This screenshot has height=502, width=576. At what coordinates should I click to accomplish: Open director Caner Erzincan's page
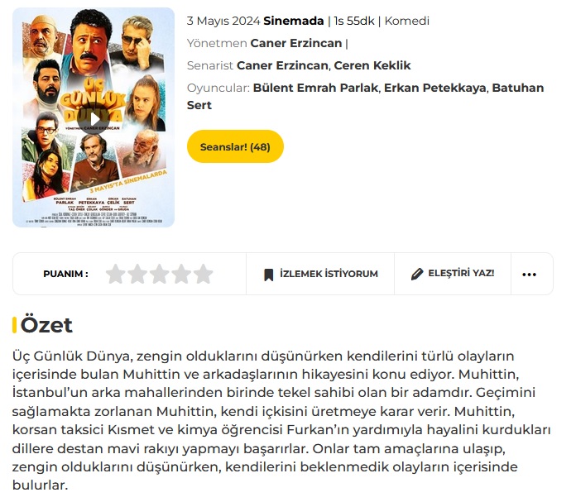click(x=296, y=43)
